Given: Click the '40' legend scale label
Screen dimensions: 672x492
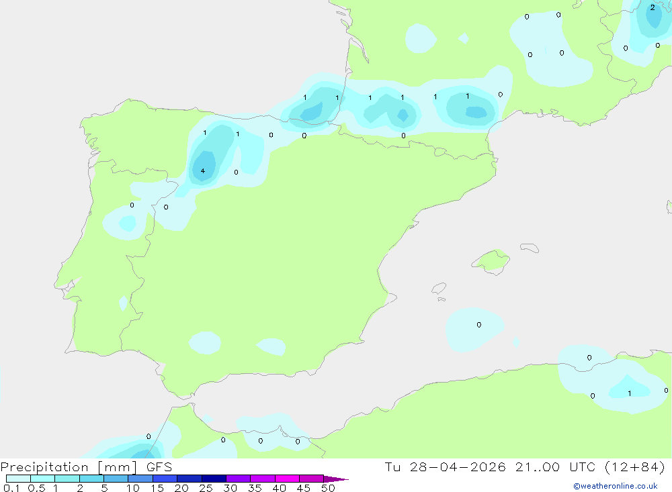Looking at the screenshot, I should point(279,488).
